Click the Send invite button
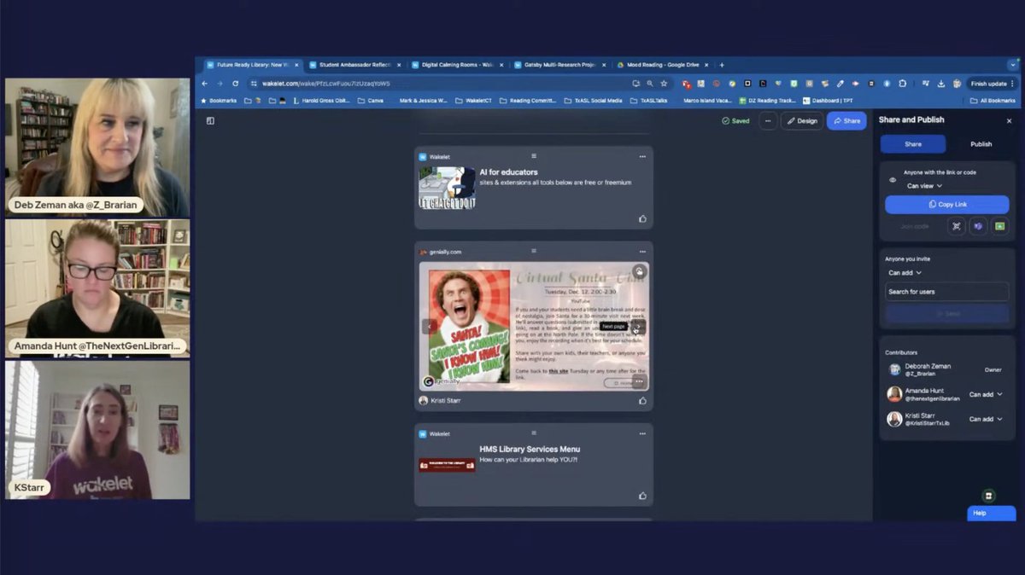The image size is (1025, 575). (x=946, y=314)
